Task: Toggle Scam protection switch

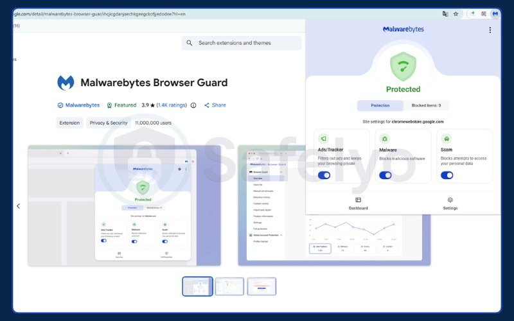Action: click(x=447, y=175)
